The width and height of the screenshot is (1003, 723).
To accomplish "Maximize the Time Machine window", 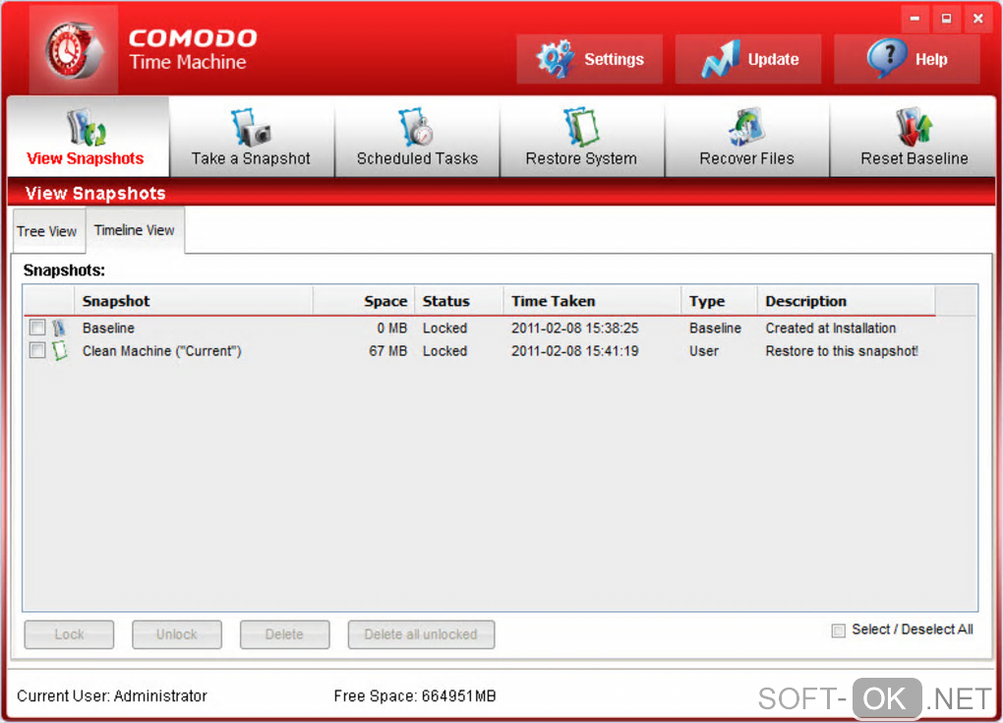I will (946, 20).
